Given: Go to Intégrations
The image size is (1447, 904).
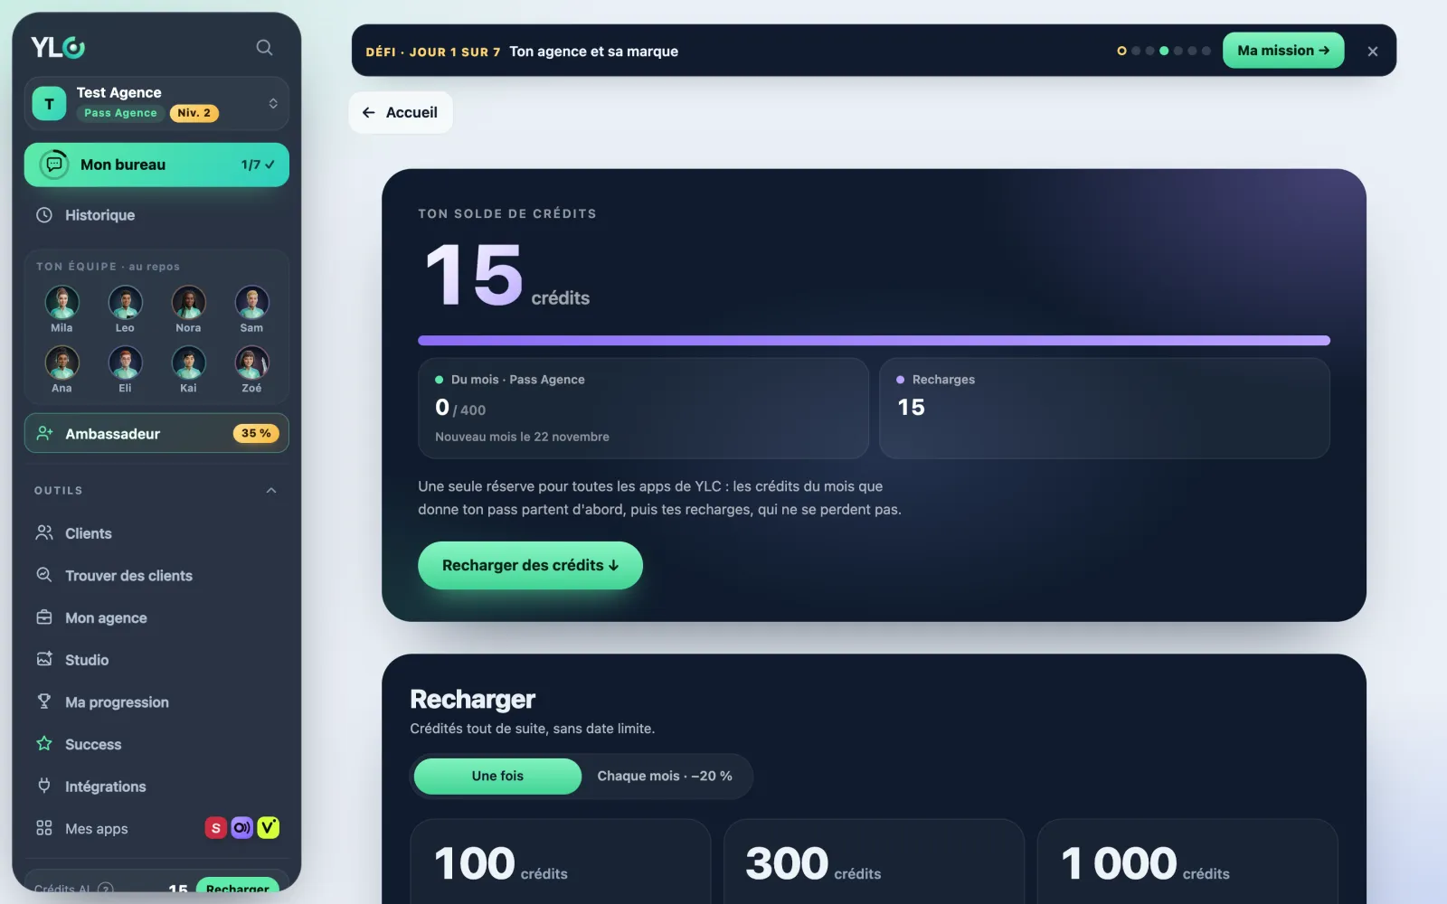Looking at the screenshot, I should 156,786.
